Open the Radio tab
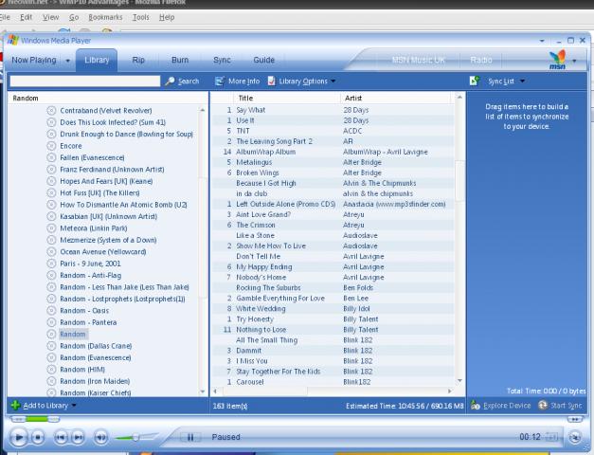 481,60
